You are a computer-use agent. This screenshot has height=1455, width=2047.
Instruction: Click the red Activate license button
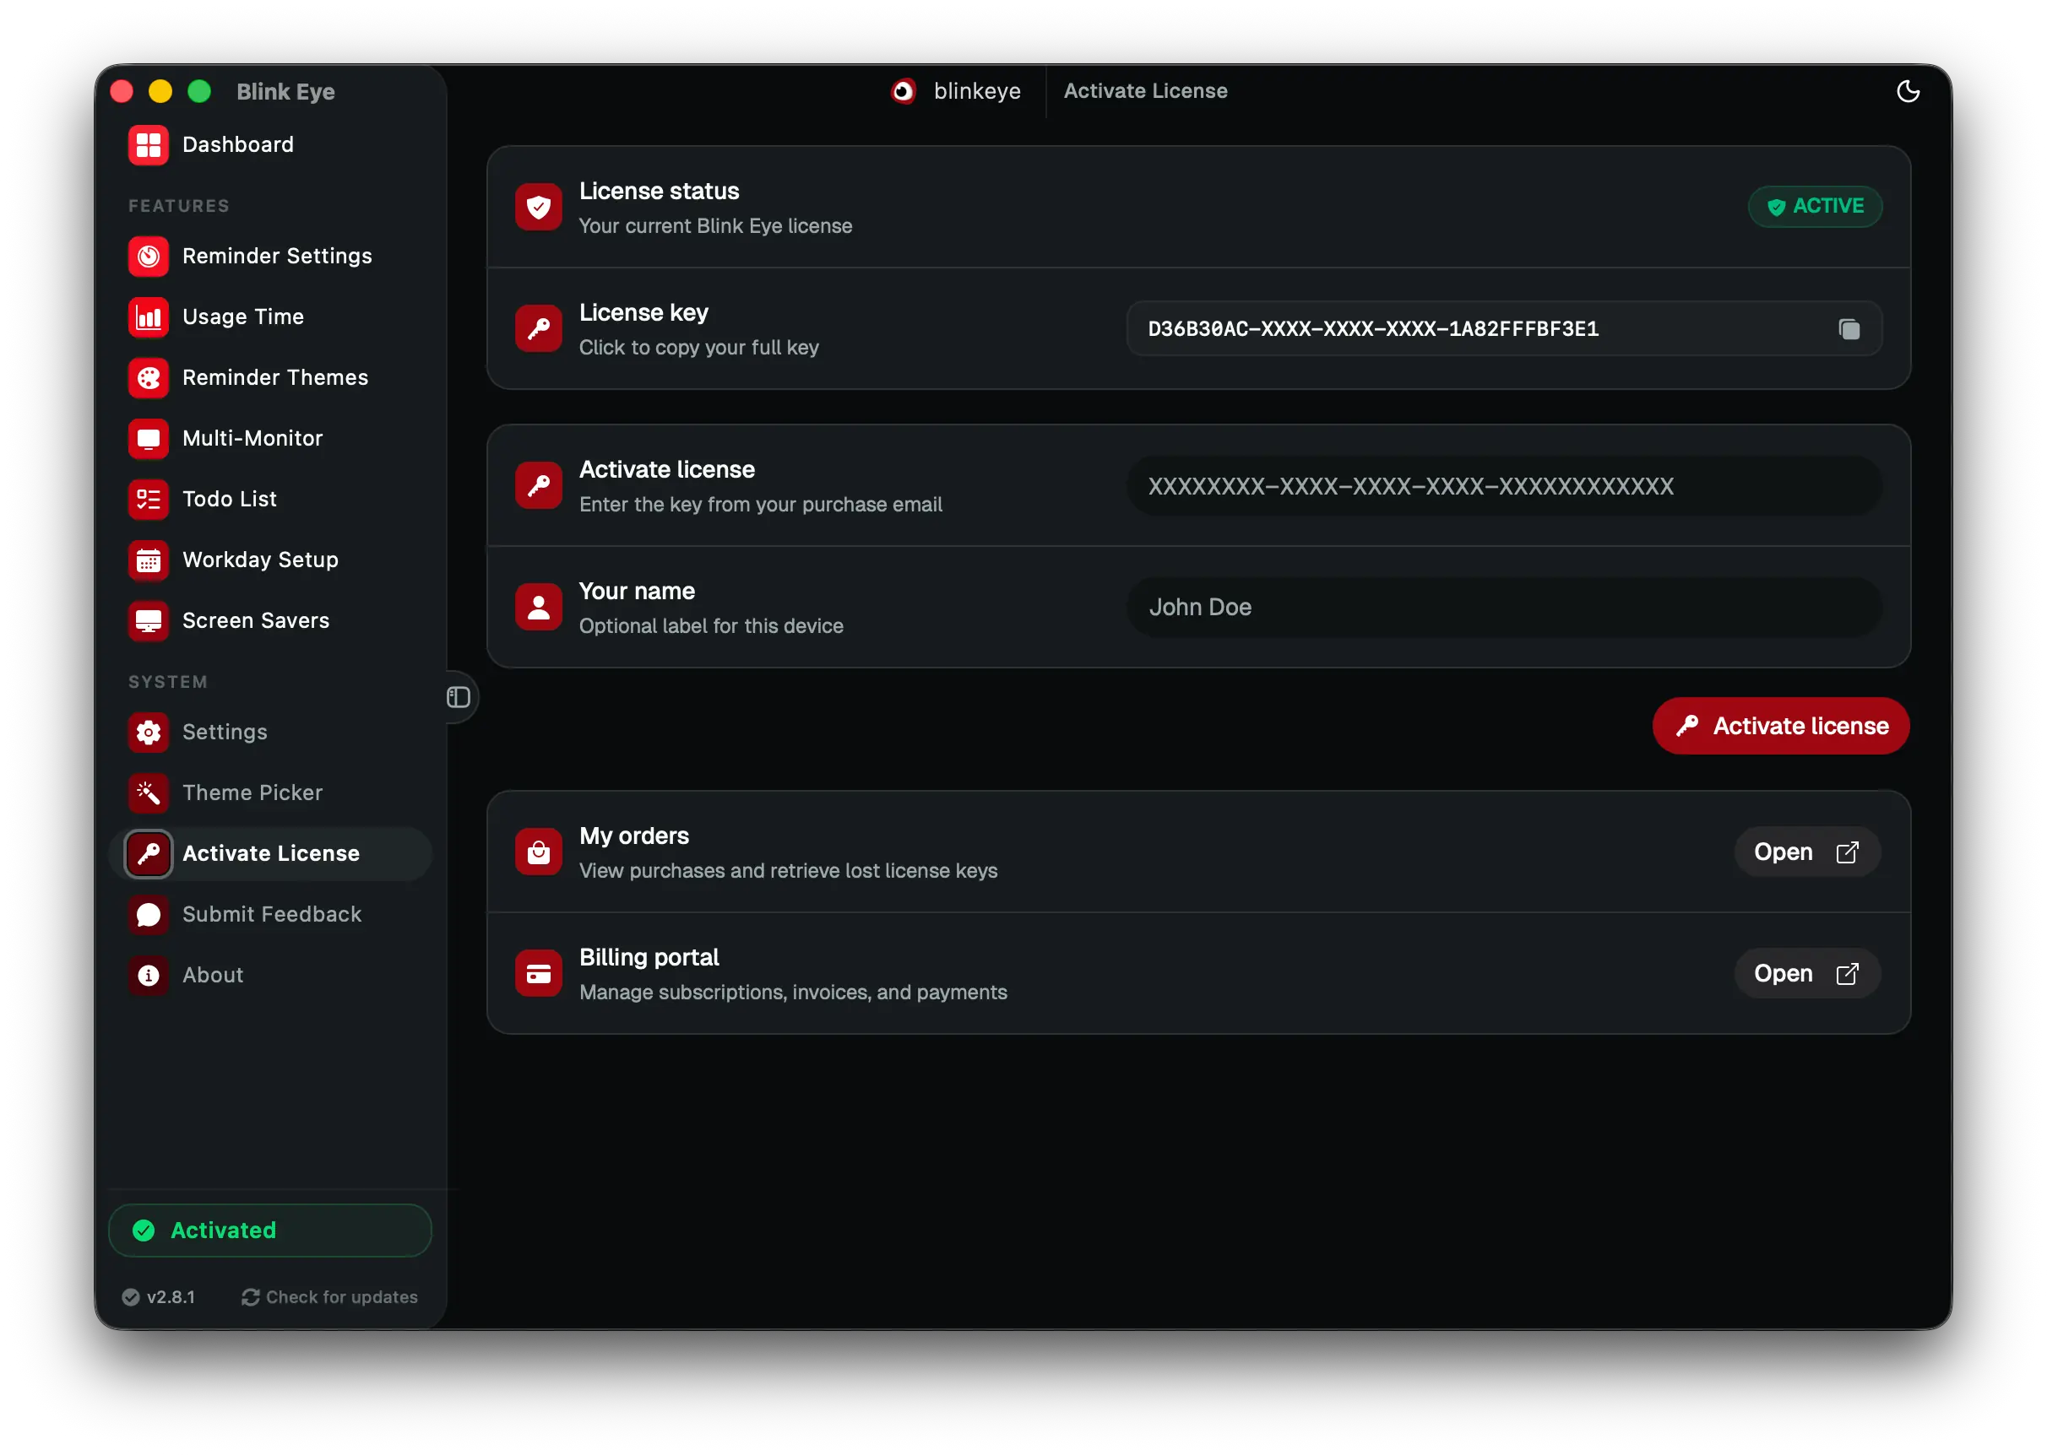(x=1782, y=727)
